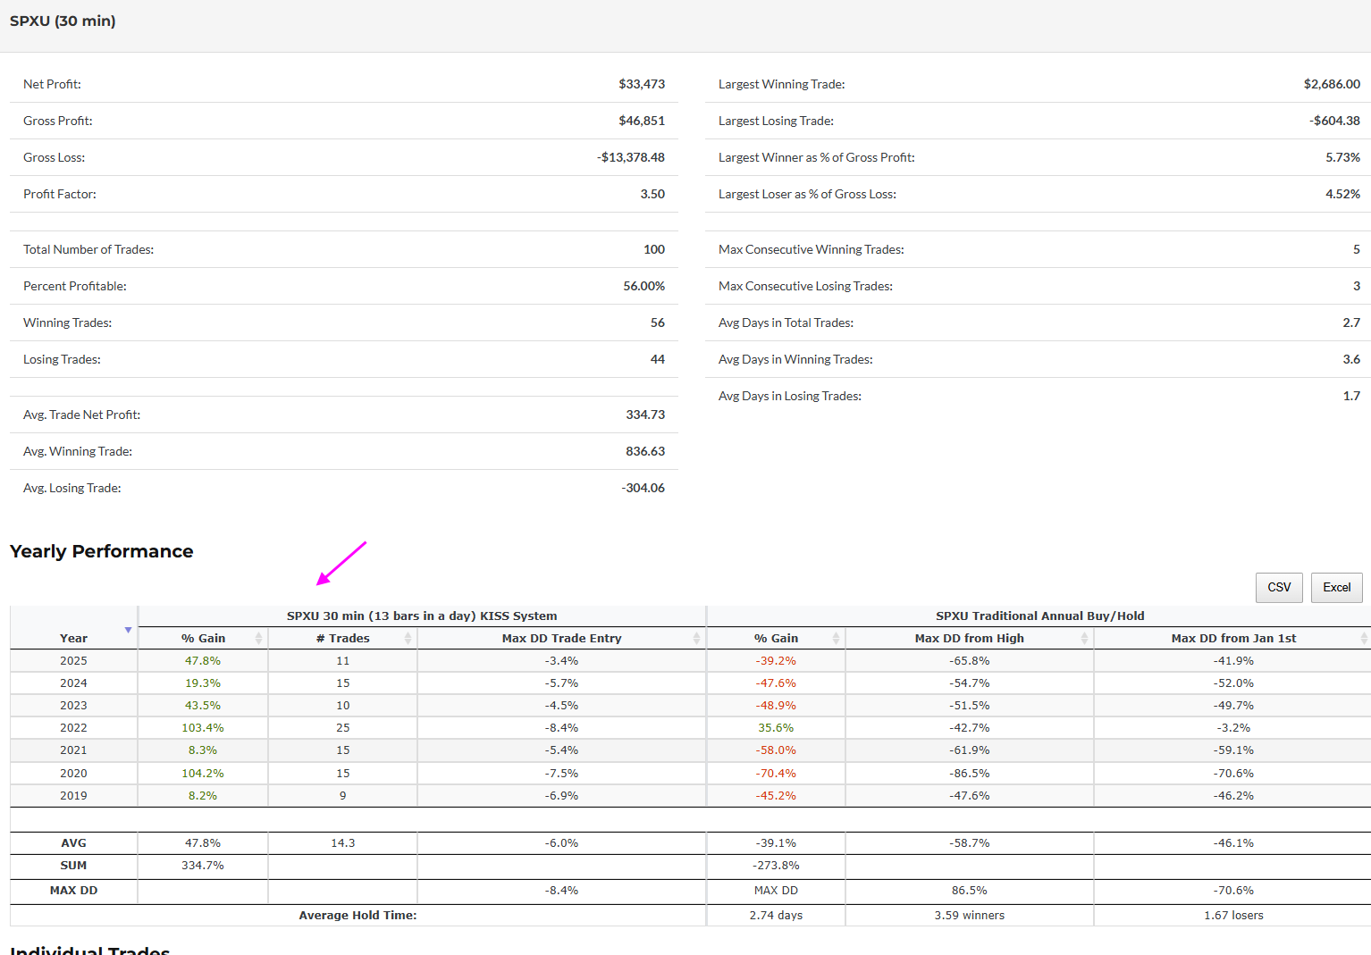Export the yearly table as CSV
The width and height of the screenshot is (1371, 955).
click(1279, 587)
